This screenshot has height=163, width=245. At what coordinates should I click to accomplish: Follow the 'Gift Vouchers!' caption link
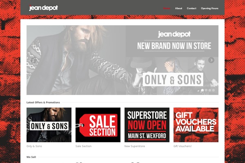pyautogui.click(x=183, y=146)
